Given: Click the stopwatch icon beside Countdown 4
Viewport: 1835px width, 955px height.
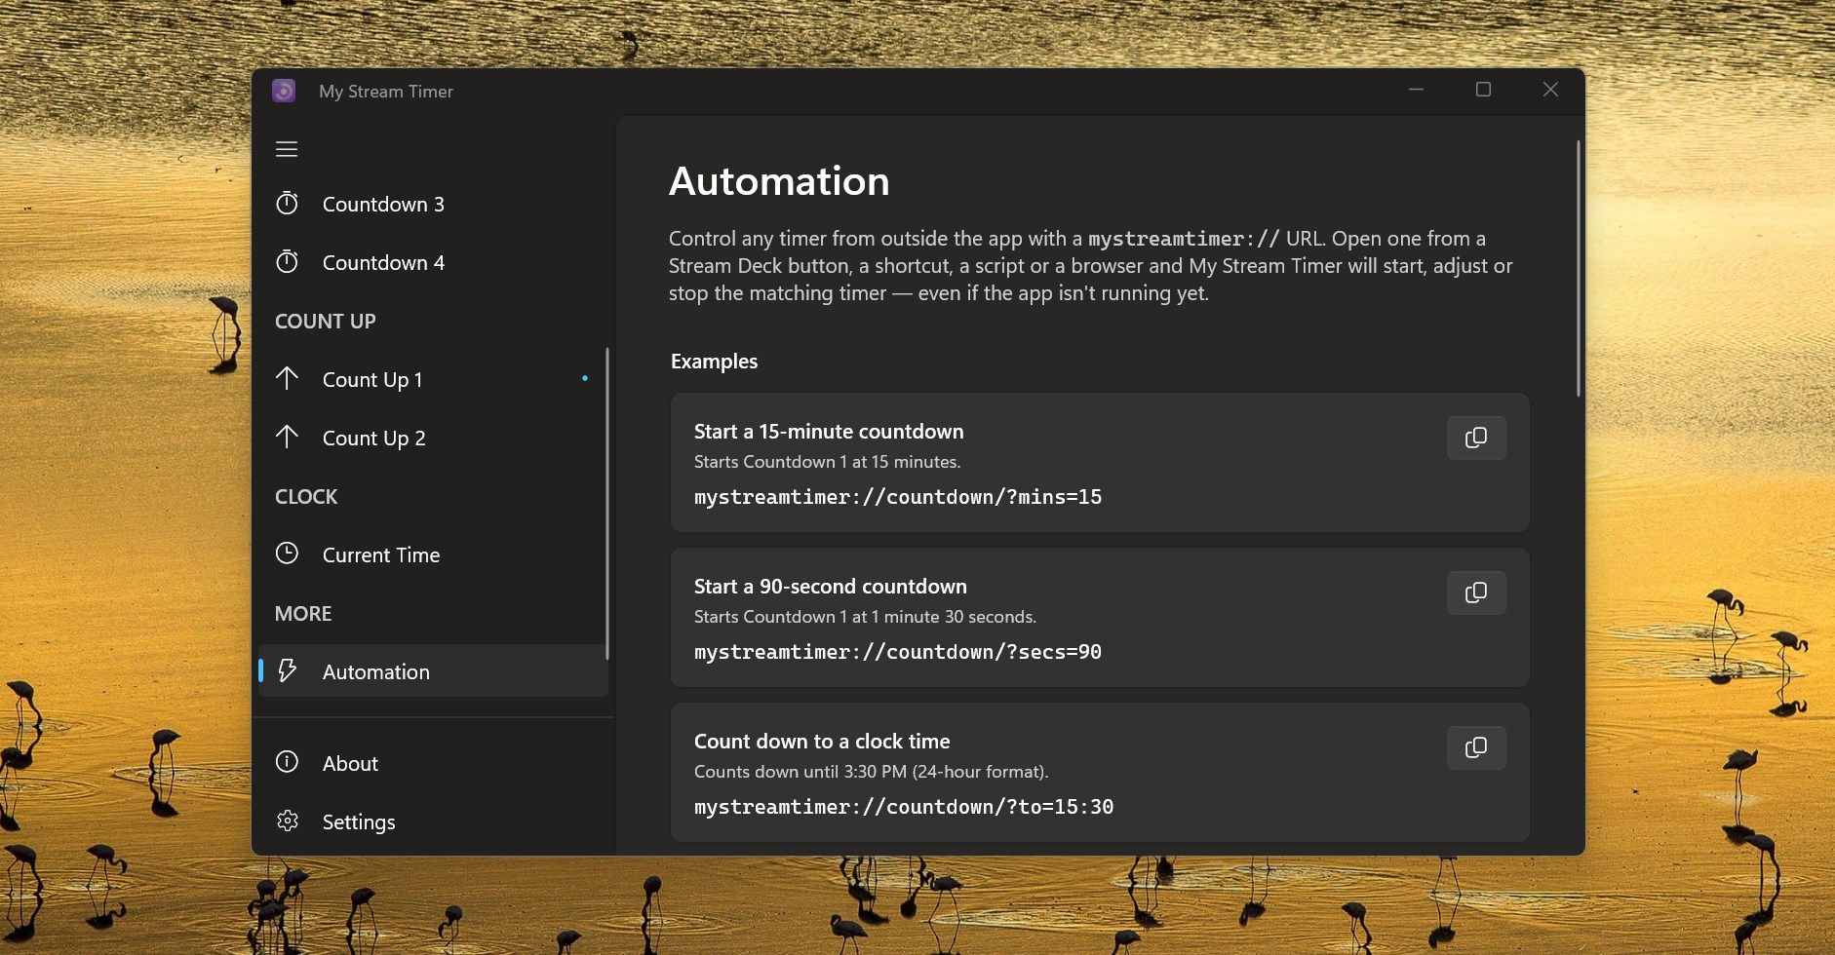Looking at the screenshot, I should click(x=287, y=261).
